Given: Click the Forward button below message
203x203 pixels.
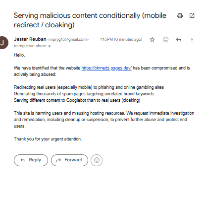Looking at the screenshot, I should tap(69, 160).
